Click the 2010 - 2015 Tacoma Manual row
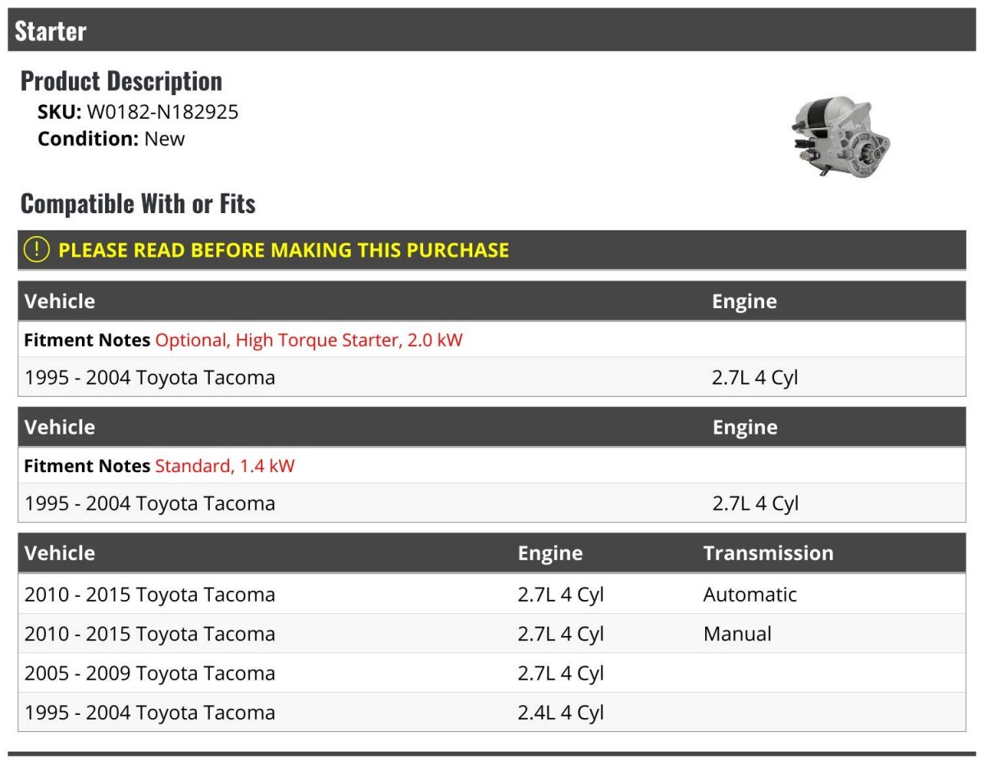Viewport: 984px width, 764px height. tap(492, 634)
